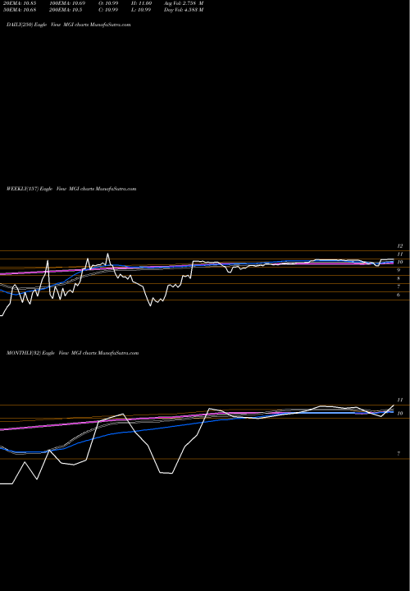Click the Day Vol readout
410x591 pixels.
pos(184,10)
